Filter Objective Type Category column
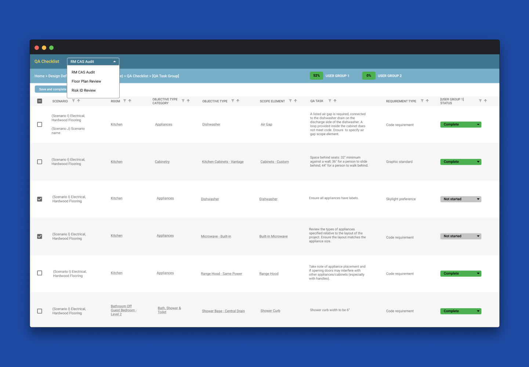 183,101
